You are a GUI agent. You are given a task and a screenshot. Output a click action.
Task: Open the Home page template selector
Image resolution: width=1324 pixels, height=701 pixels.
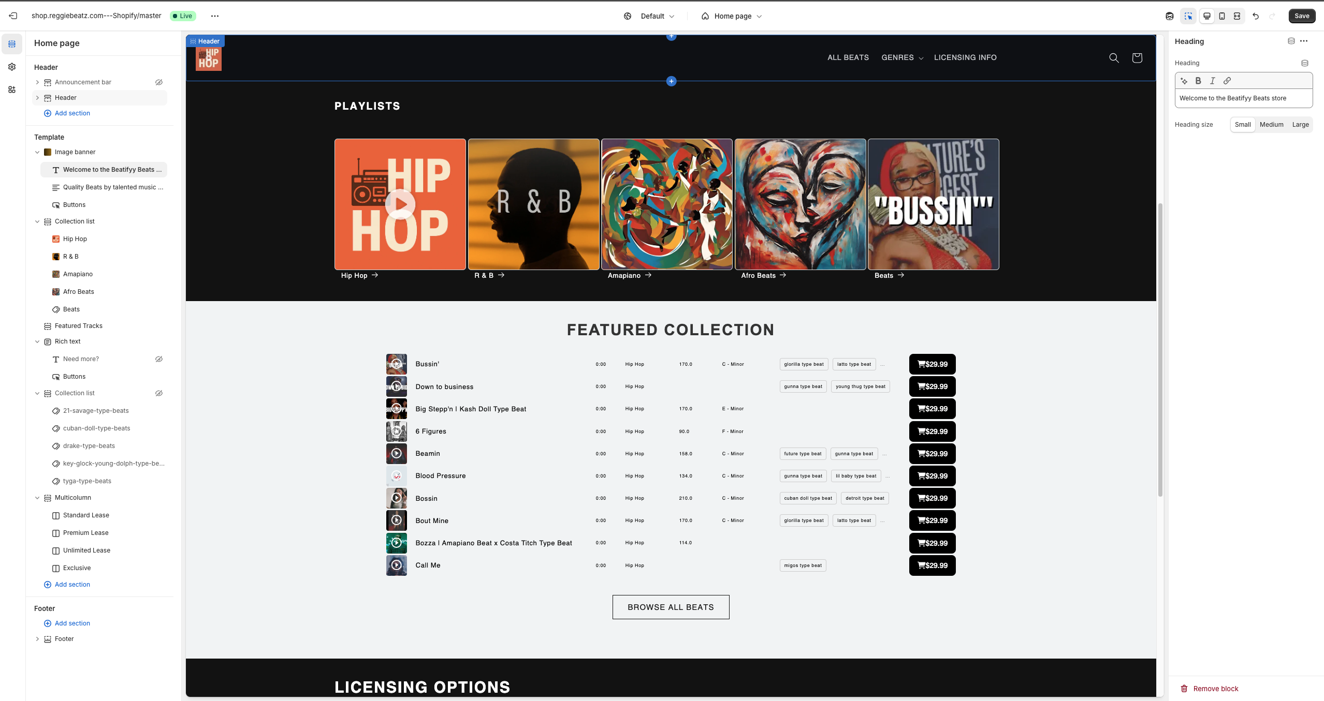(x=731, y=16)
